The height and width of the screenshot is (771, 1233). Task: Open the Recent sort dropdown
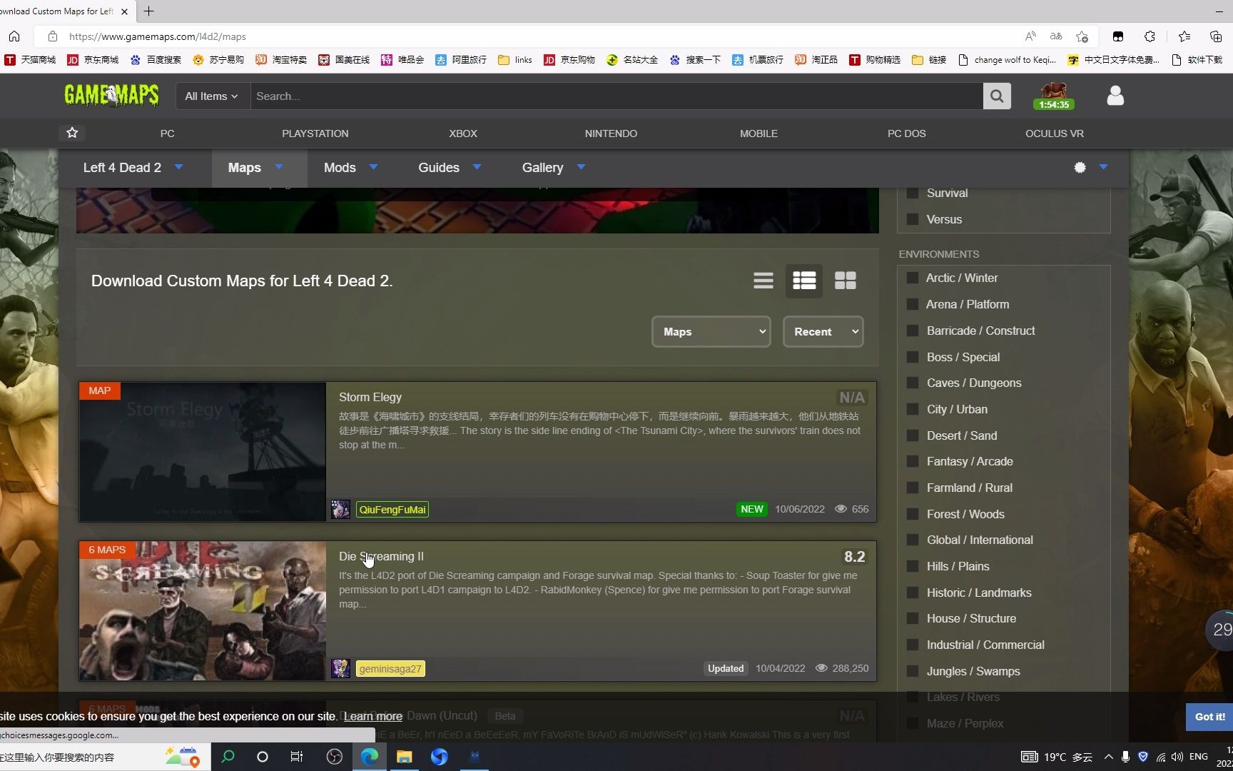(823, 331)
